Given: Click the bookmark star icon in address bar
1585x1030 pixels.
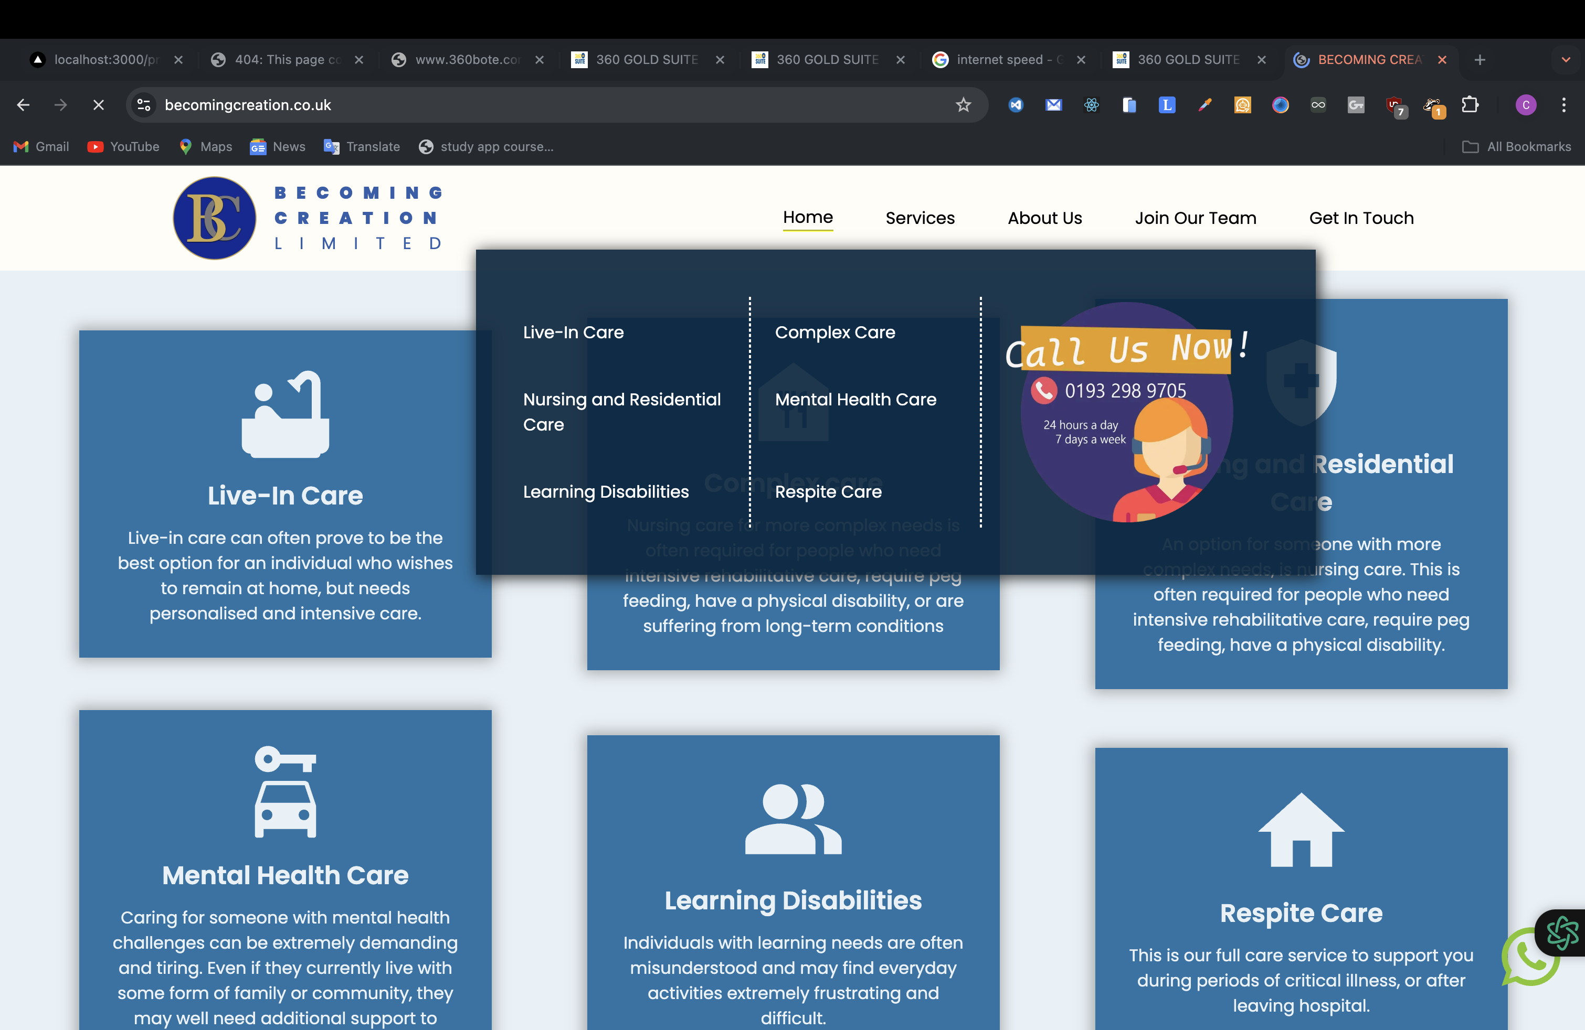Looking at the screenshot, I should 963,105.
